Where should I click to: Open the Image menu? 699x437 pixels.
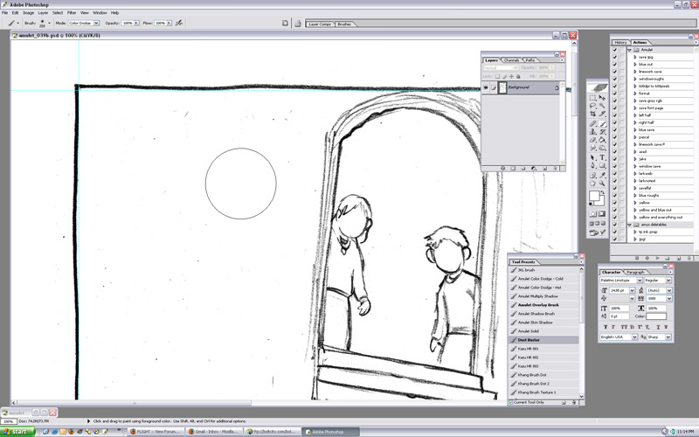click(29, 13)
